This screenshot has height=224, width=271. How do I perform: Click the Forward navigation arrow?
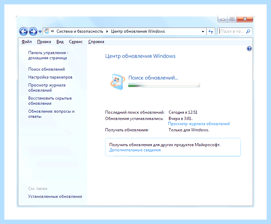[33, 31]
